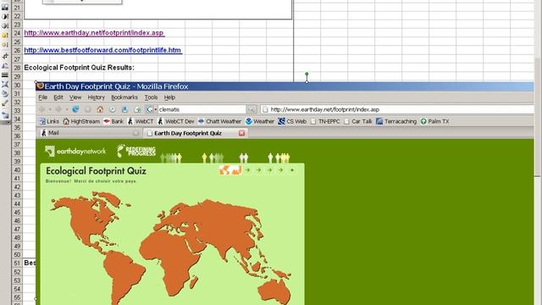The height and width of the screenshot is (305, 542).
Task: Click the Image Control icon in picture toolbar
Action: point(5,7)
